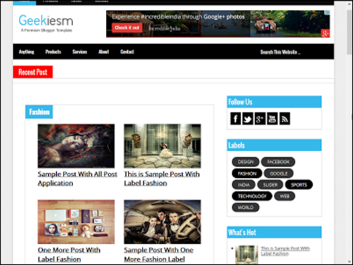Select the FACEBOOK label tag
Image resolution: width=353 pixels, height=265 pixels.
(278, 162)
